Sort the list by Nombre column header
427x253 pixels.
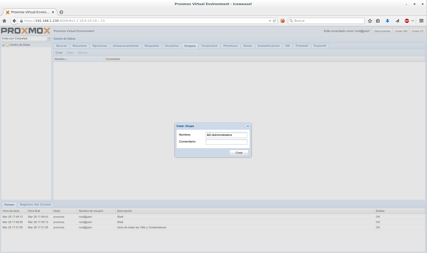[x=60, y=59]
